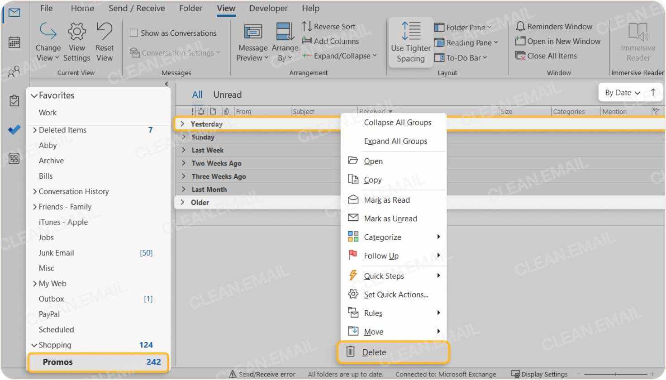This screenshot has height=380, width=666.
Task: Open the By Date sort dropdown
Action: click(x=623, y=92)
